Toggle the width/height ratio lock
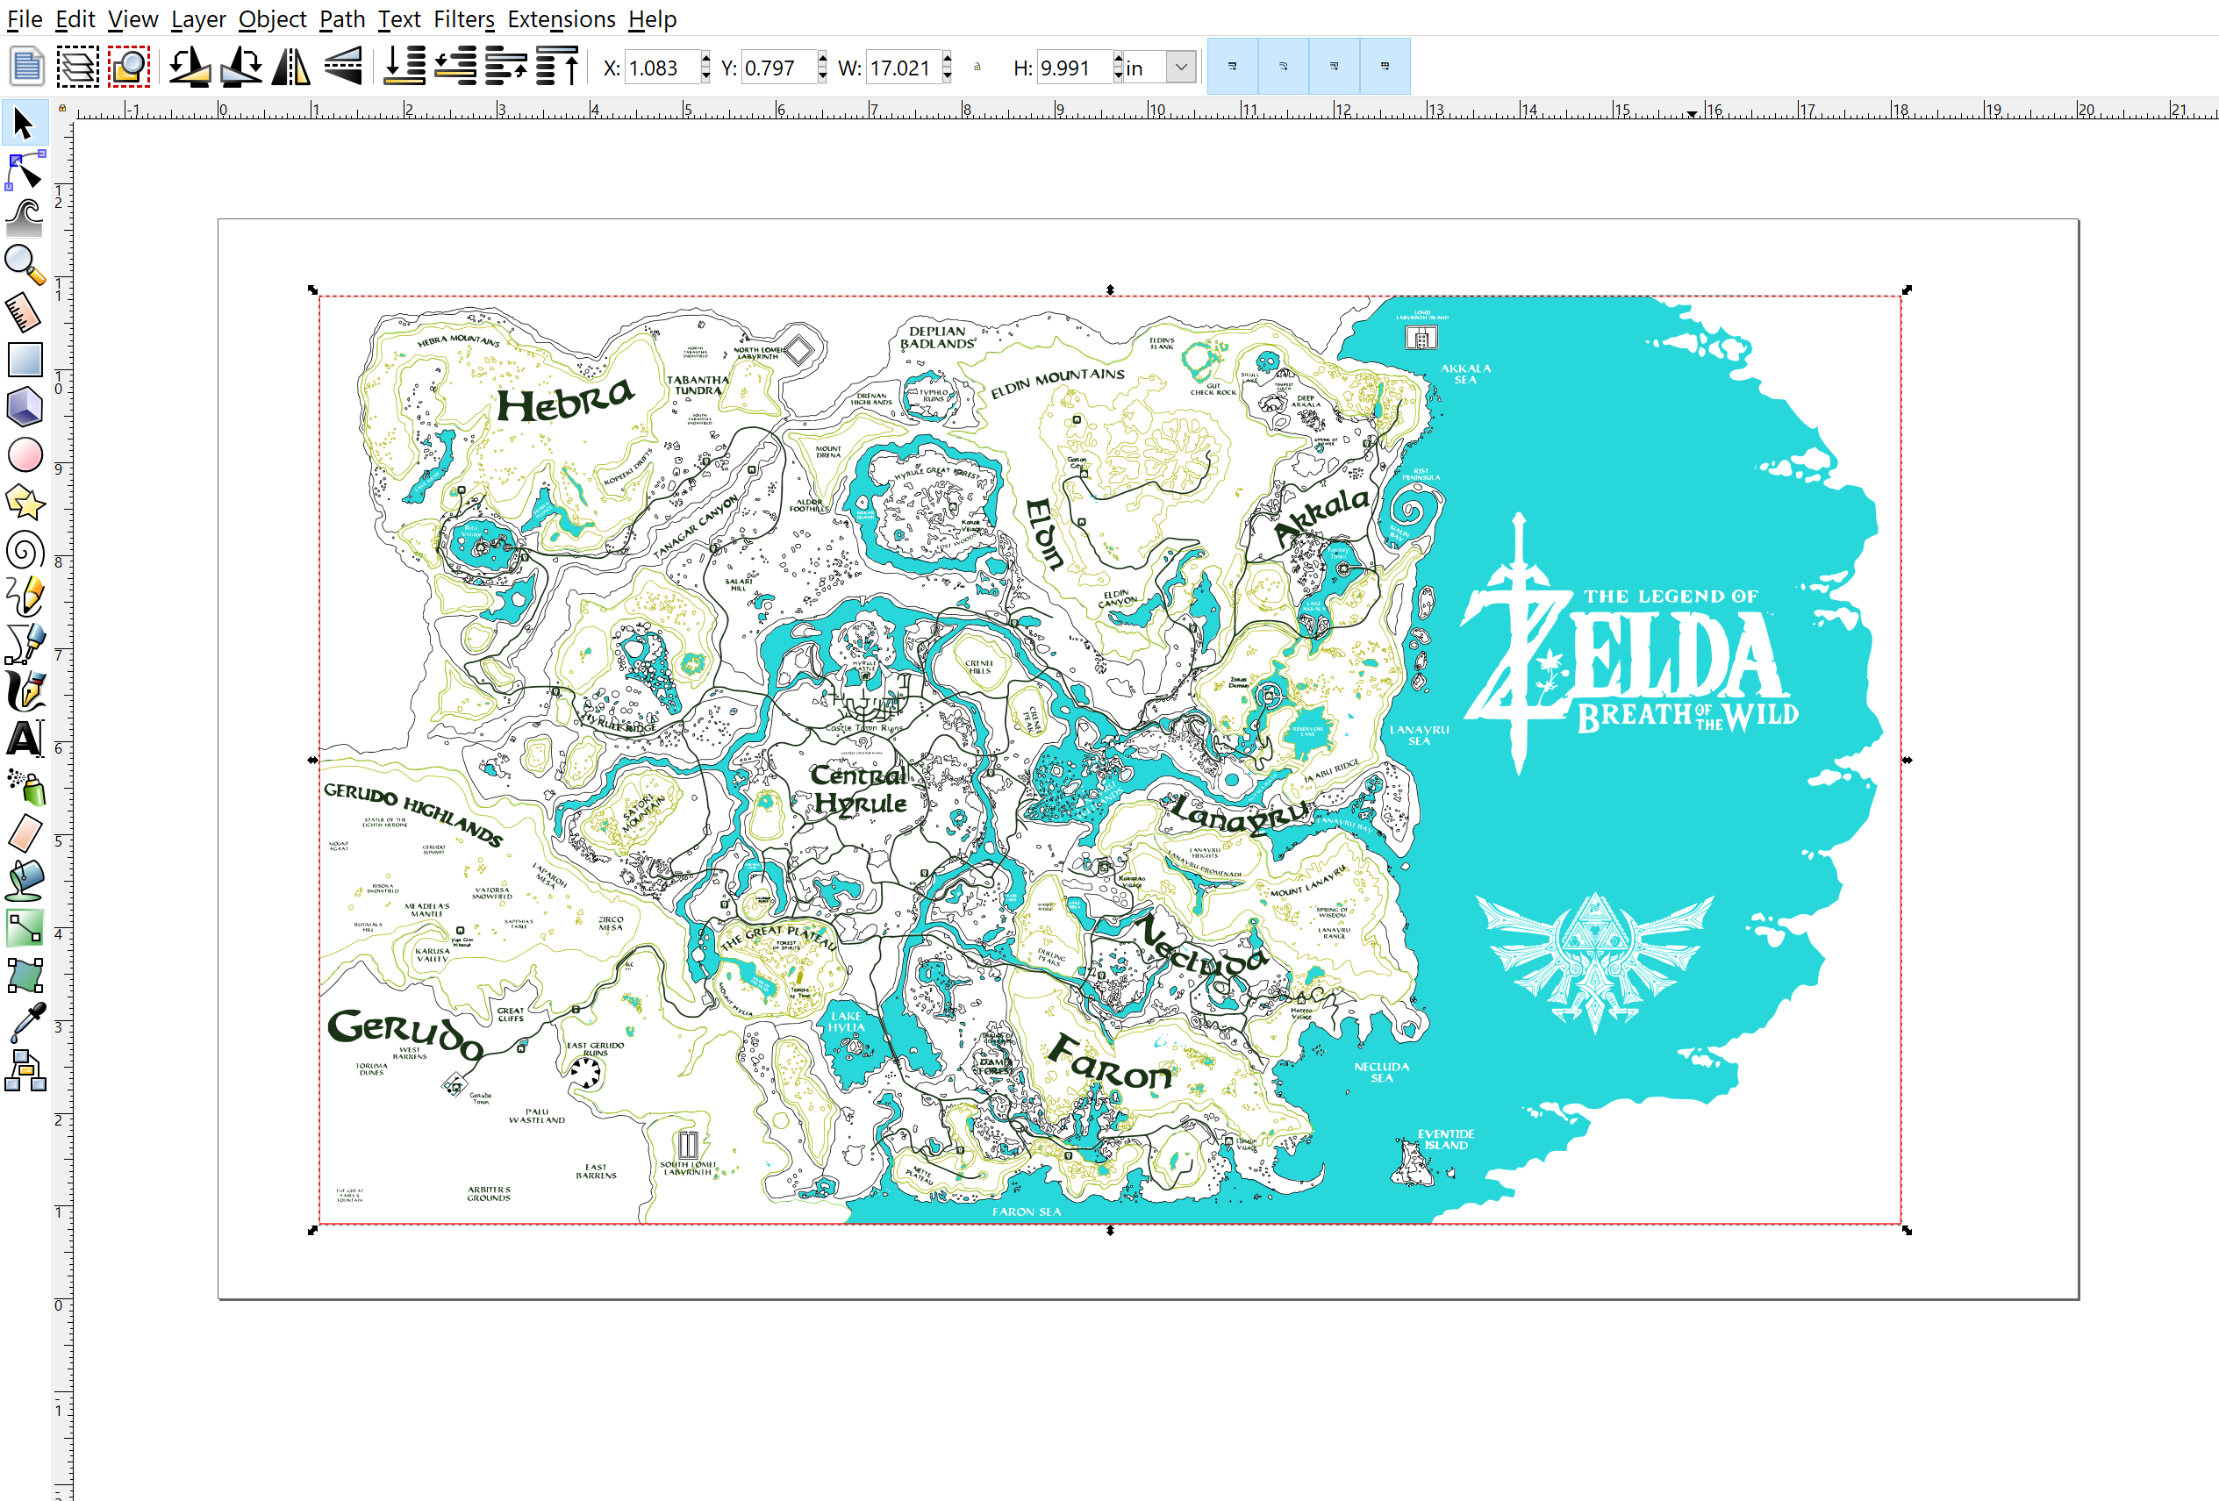Viewport: 2219px width, 1501px height. tap(977, 68)
